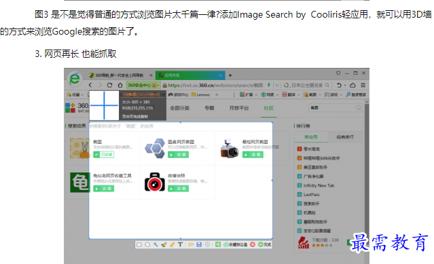Click the green 龟 icon of 龟仙岛网页收藏工具
Screen dimensions: 434x264
[79, 183]
